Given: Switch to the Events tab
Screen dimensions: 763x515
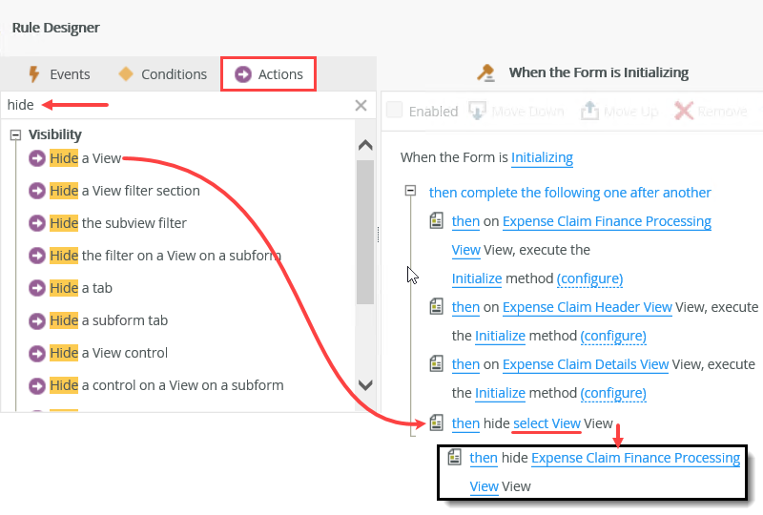Looking at the screenshot, I should pyautogui.click(x=58, y=74).
